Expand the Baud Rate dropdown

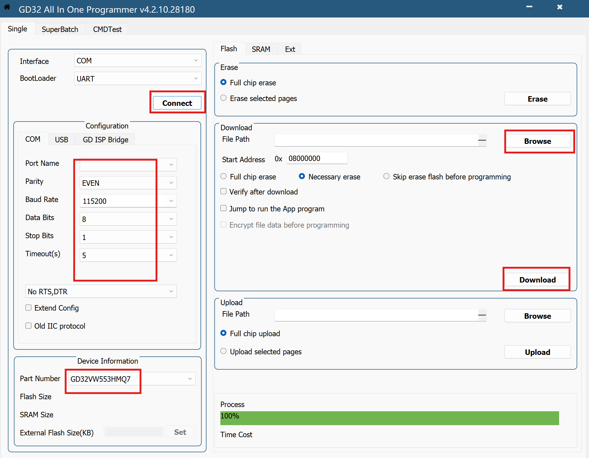tap(171, 201)
